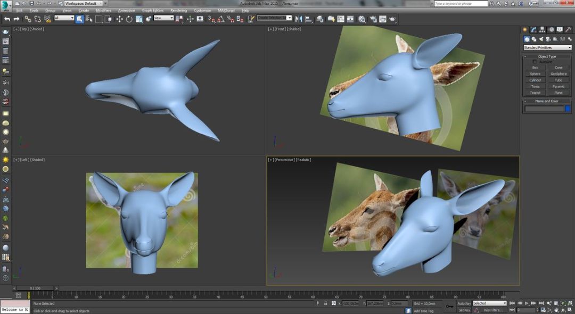Click the blue object color swatch
The image size is (575, 314).
point(568,109)
